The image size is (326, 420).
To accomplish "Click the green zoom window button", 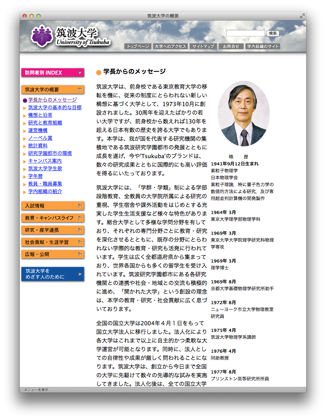I will 39,16.
